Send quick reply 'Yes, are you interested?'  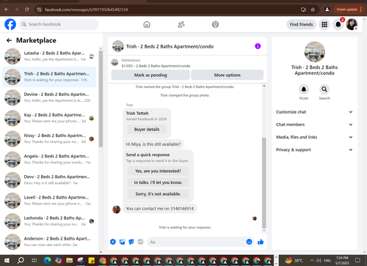pyautogui.click(x=158, y=171)
